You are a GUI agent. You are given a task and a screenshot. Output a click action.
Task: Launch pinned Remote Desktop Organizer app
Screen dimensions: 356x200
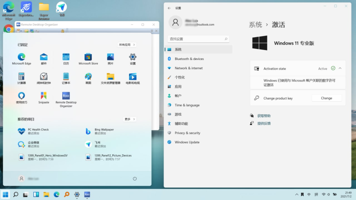pos(66,99)
